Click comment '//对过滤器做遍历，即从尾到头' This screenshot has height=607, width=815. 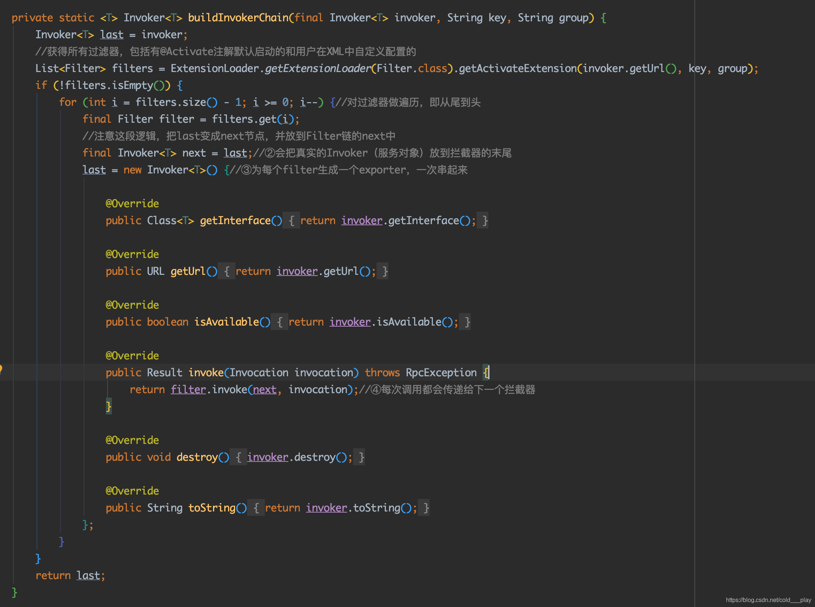point(408,102)
